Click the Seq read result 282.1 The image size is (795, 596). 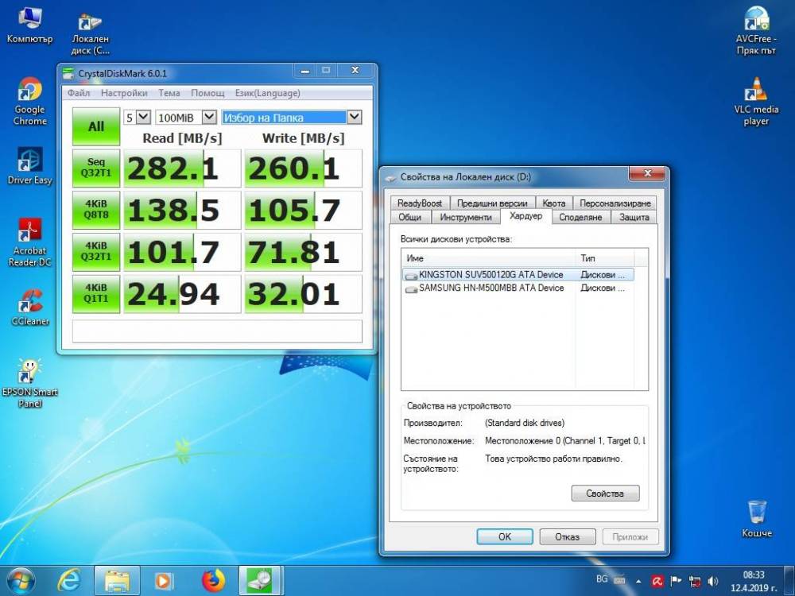click(x=182, y=168)
